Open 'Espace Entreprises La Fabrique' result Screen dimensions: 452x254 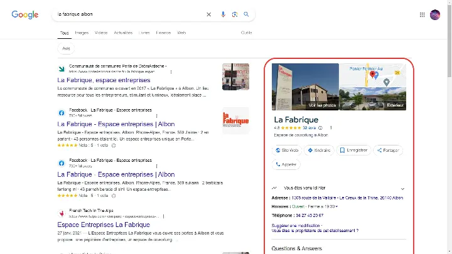[x=104, y=225]
